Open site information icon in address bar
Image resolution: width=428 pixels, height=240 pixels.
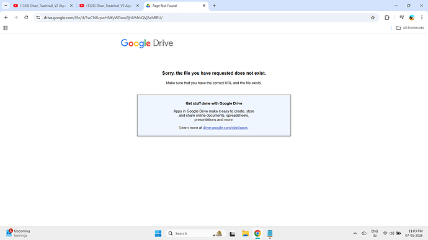point(38,18)
